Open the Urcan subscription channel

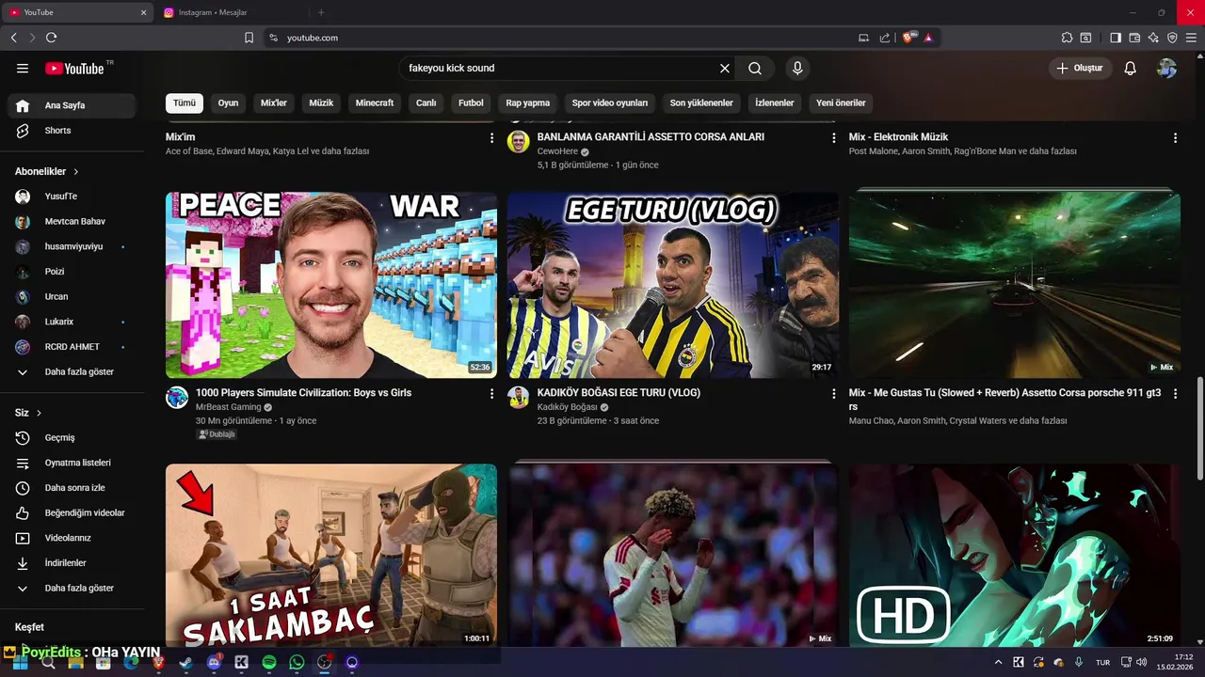click(x=72, y=297)
